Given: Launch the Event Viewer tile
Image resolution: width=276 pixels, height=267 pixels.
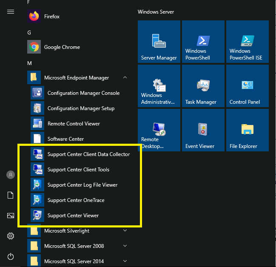Looking at the screenshot, I should 203,130.
